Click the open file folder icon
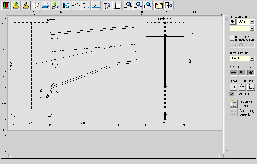 click(16, 5)
